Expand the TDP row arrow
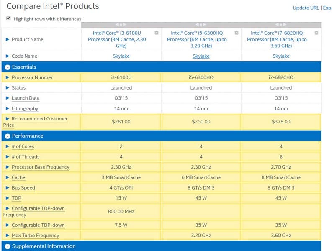Viewport: 332px width, 251px height. 7,198
